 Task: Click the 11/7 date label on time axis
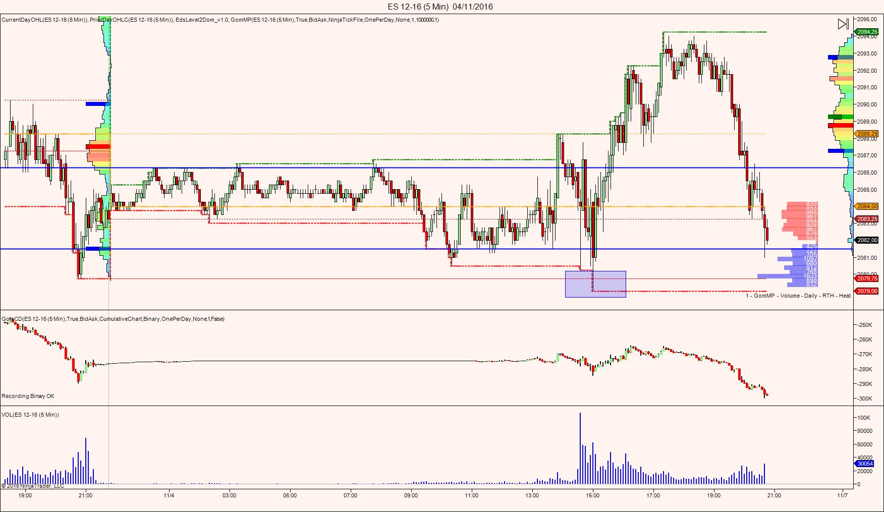click(843, 495)
